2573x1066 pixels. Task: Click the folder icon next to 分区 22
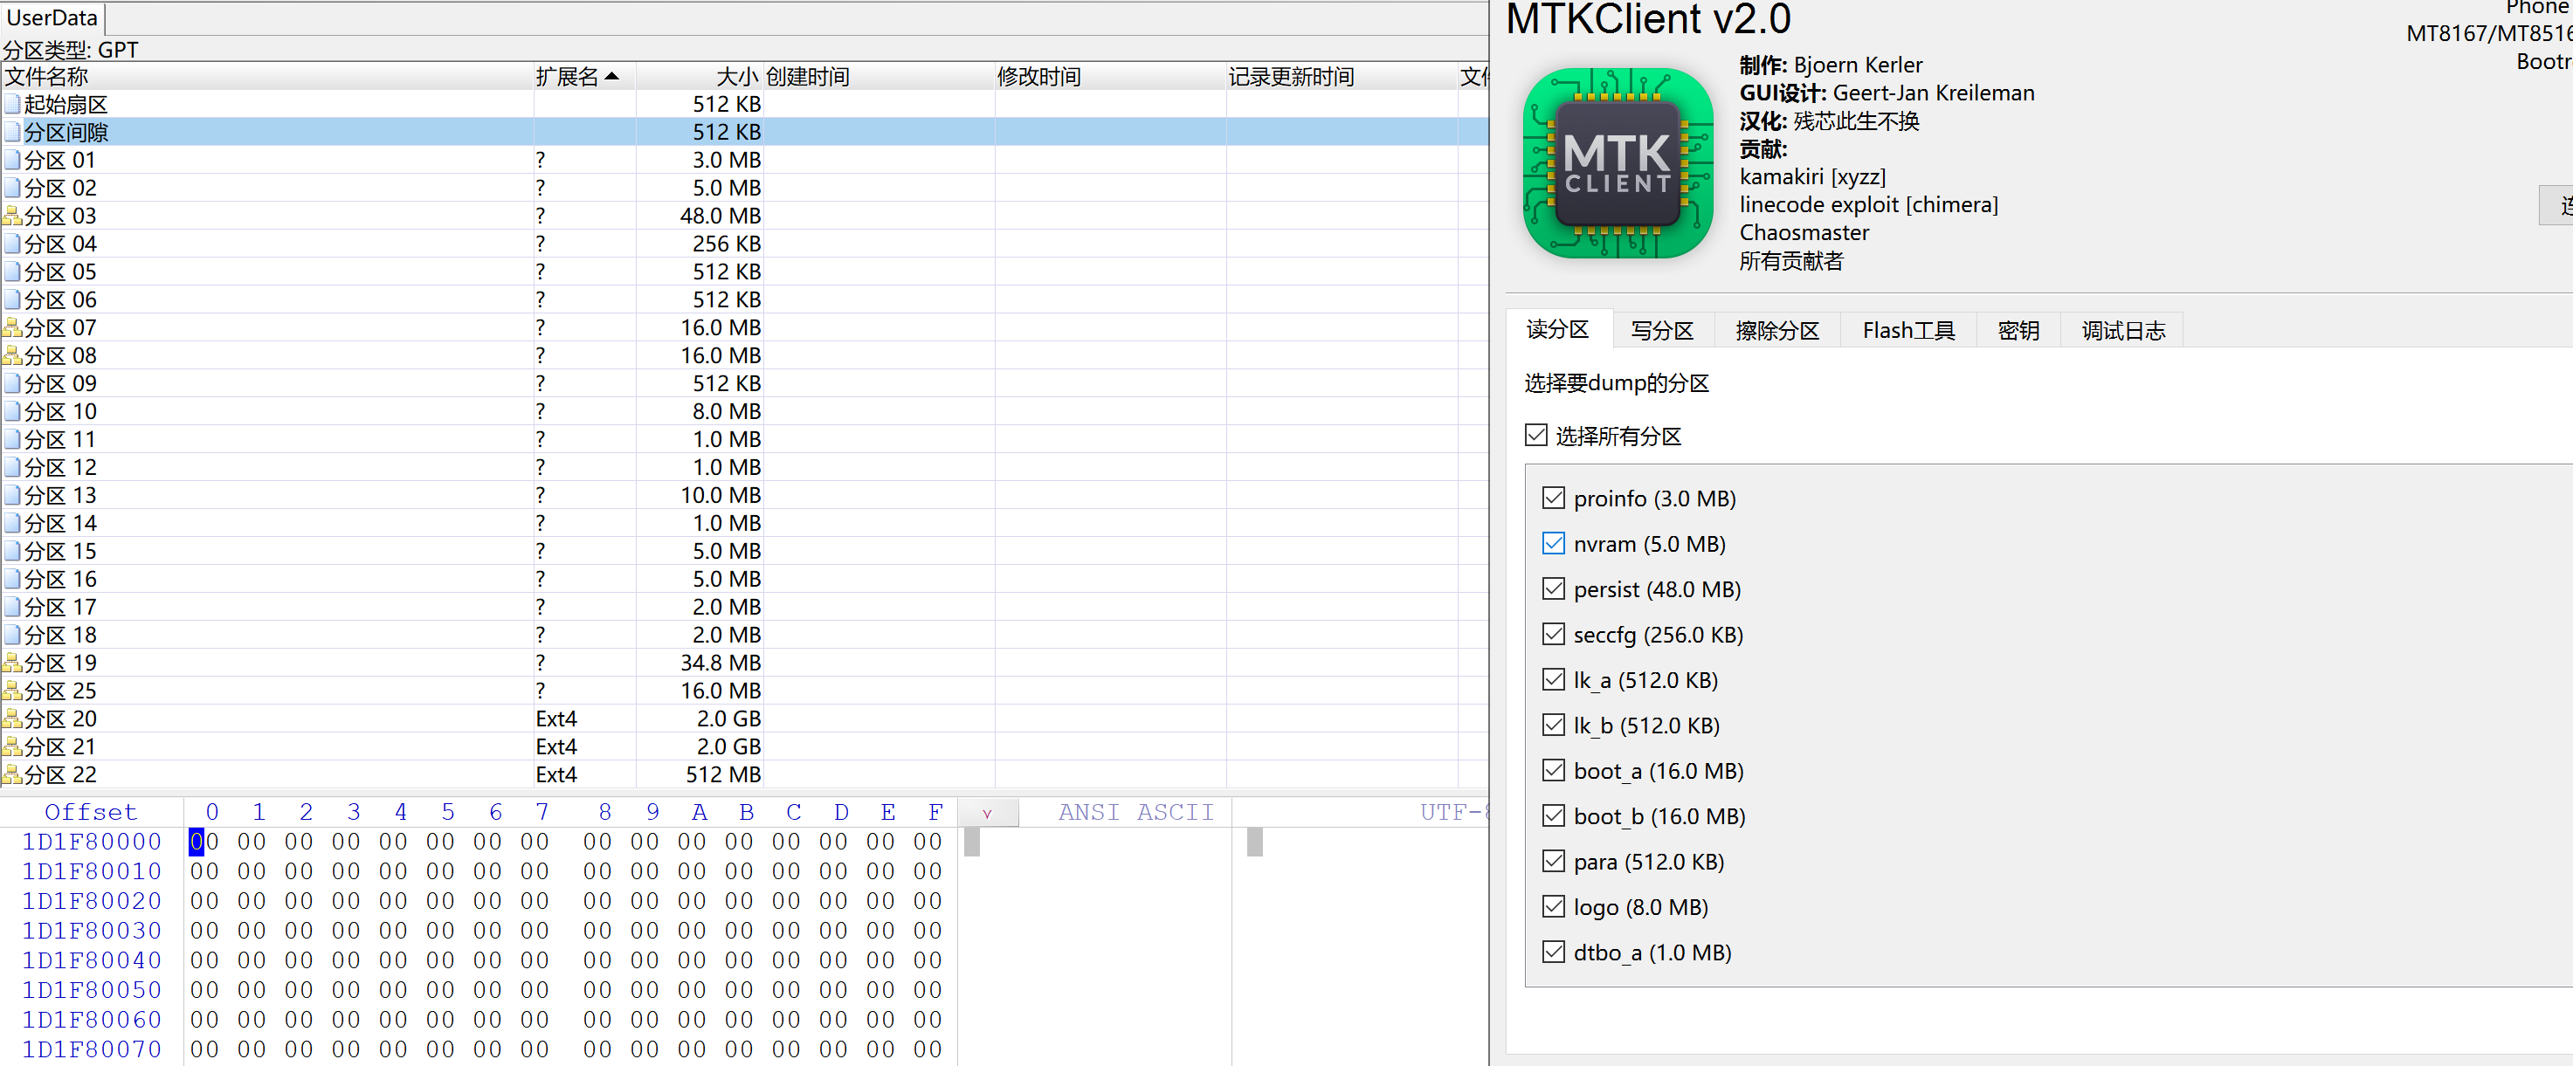[x=12, y=774]
